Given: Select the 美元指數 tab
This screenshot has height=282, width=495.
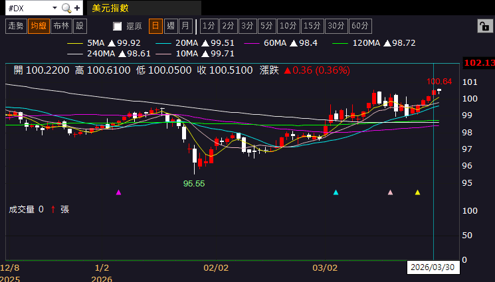Looking at the screenshot, I should (144, 8).
